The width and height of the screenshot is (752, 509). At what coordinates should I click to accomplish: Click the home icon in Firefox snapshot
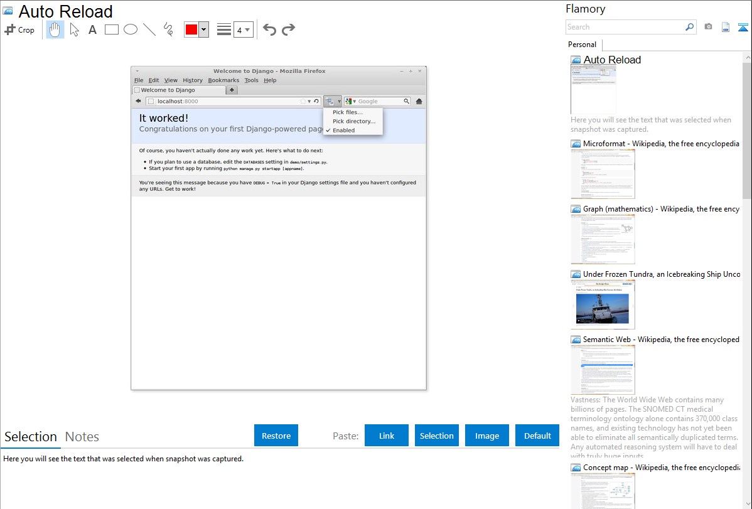[x=419, y=101]
